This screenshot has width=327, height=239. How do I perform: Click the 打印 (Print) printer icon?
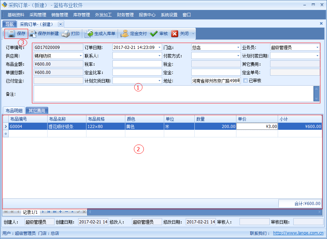click(x=66, y=34)
